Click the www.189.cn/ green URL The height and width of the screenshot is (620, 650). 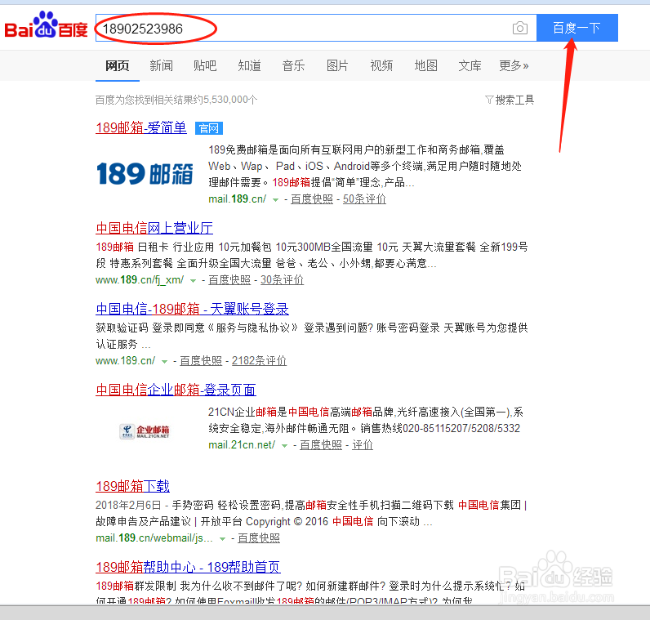(x=126, y=361)
